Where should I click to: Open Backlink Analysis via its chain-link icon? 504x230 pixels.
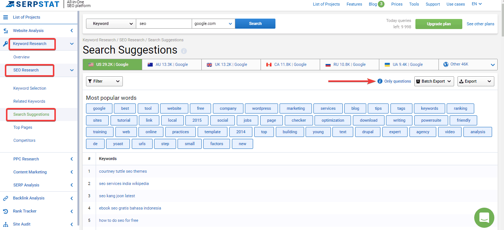(5, 198)
